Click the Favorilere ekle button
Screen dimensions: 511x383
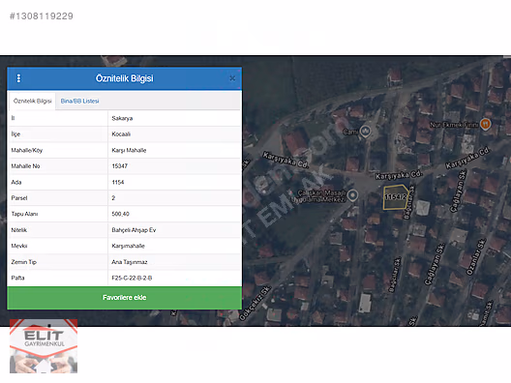125,297
